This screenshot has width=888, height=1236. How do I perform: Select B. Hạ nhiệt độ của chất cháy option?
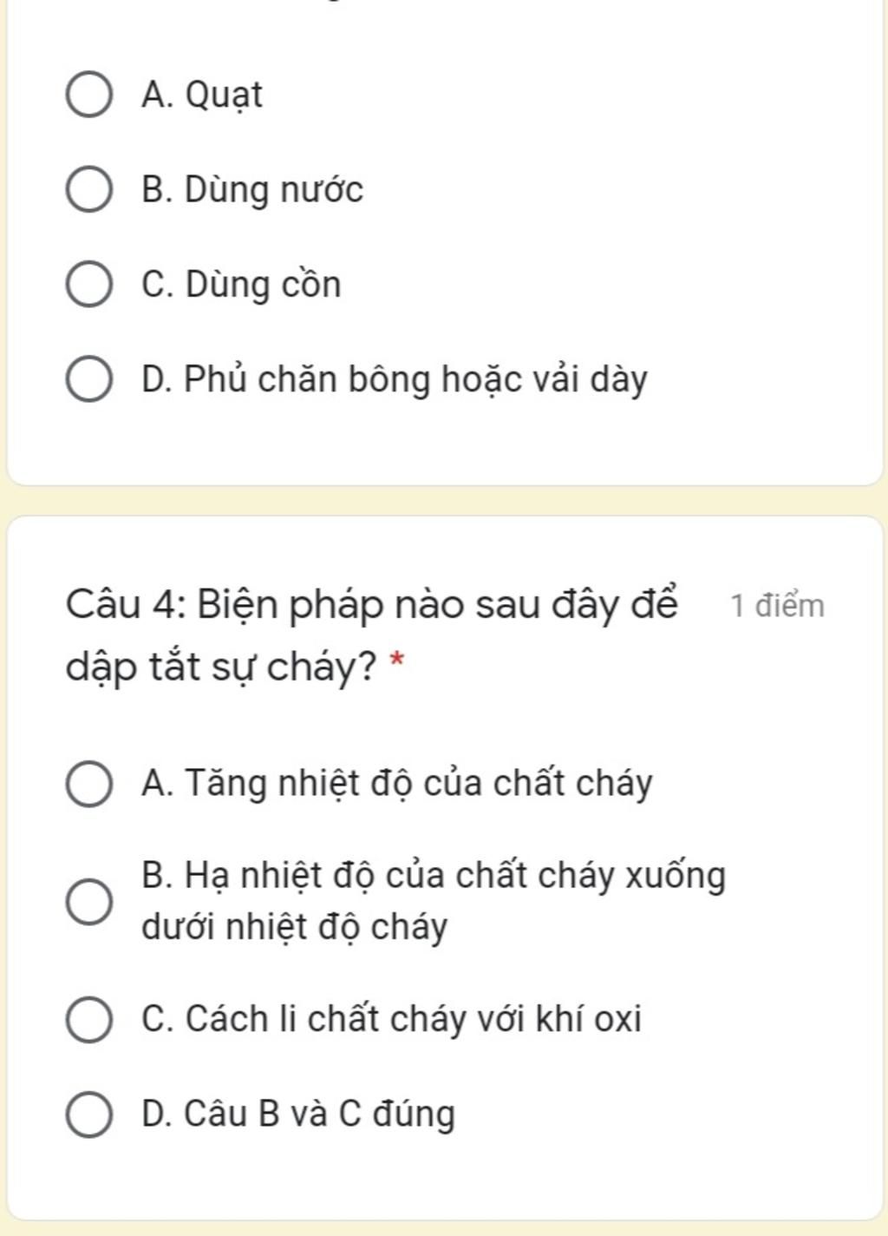coord(88,902)
